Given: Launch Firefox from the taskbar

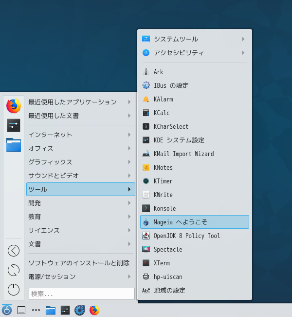Looking at the screenshot, I should [94, 310].
